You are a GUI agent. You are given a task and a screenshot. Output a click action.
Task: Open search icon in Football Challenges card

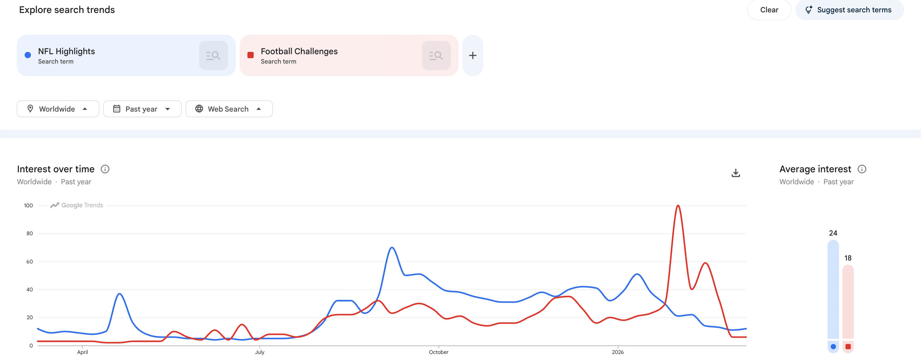436,55
